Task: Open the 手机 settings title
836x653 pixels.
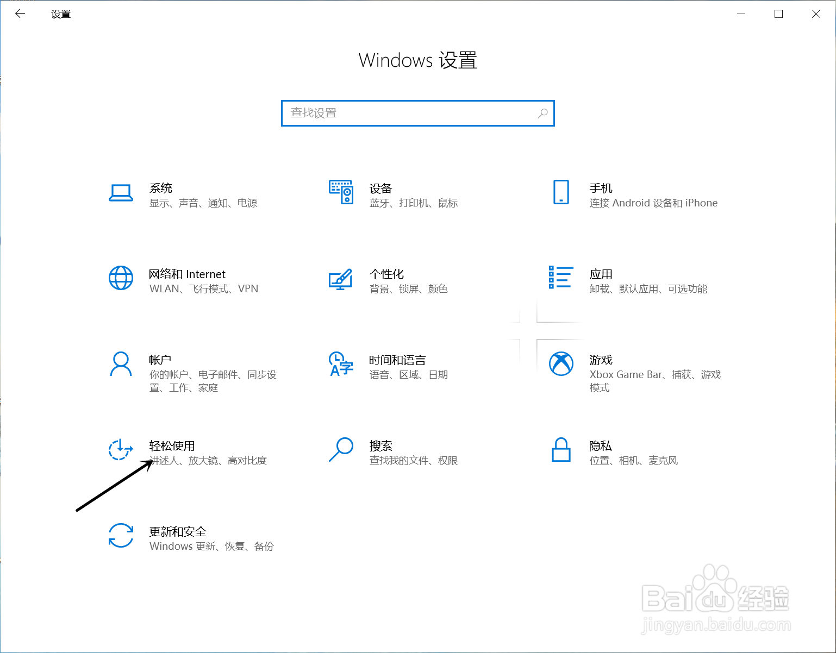Action: point(601,188)
